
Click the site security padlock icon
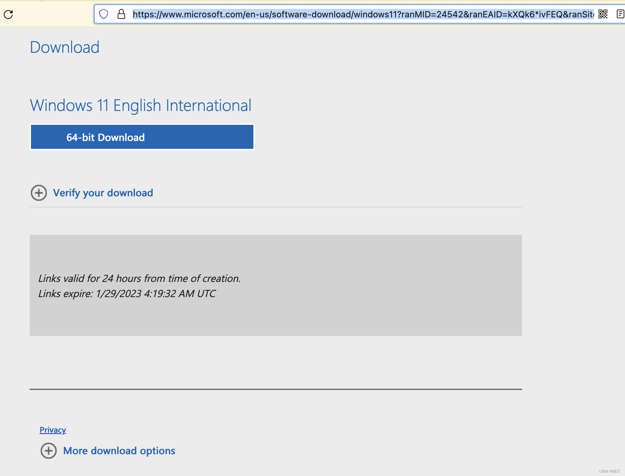coord(121,14)
